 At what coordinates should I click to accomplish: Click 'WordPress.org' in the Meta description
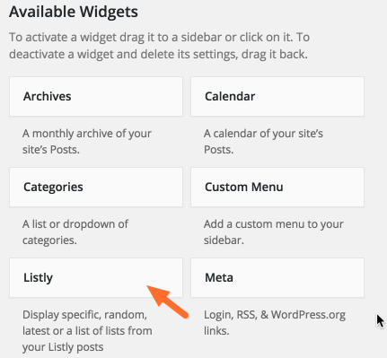click(x=308, y=315)
